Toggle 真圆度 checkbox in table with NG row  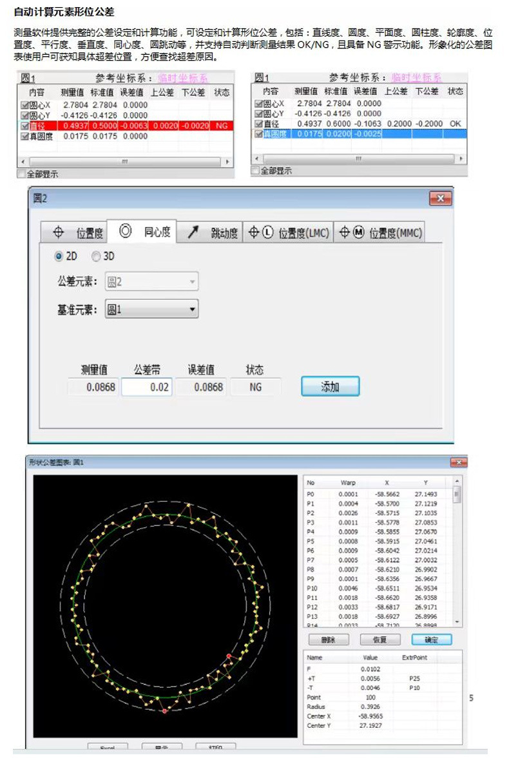(x=24, y=137)
